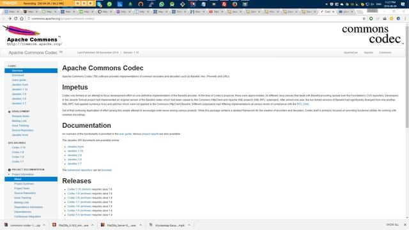Follow the subversion repository link
Image resolution: width=409 pixels, height=230 pixels.
click(x=79, y=171)
